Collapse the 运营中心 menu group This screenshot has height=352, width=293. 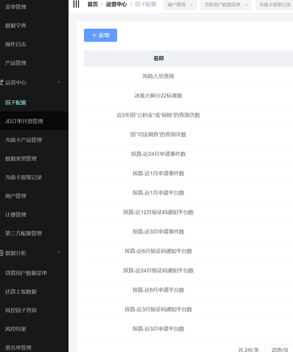coord(59,82)
